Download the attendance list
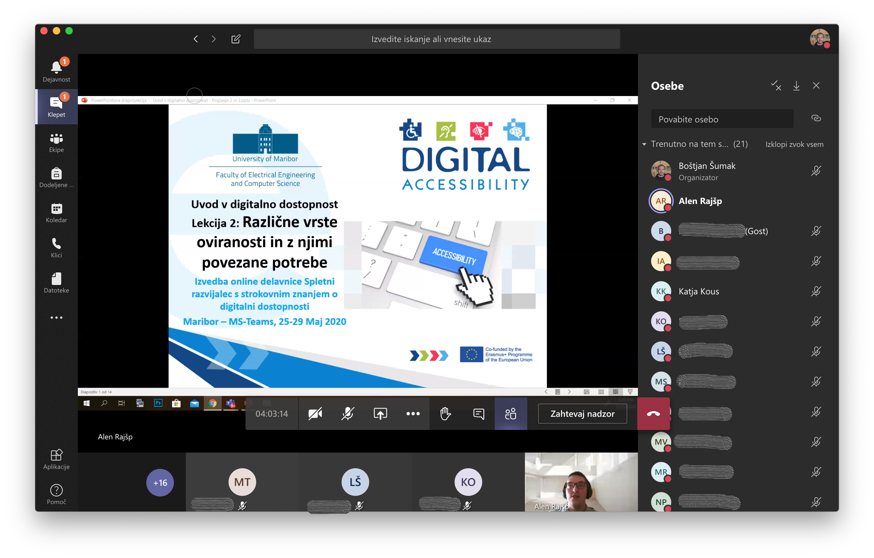The width and height of the screenshot is (874, 558). coord(796,86)
